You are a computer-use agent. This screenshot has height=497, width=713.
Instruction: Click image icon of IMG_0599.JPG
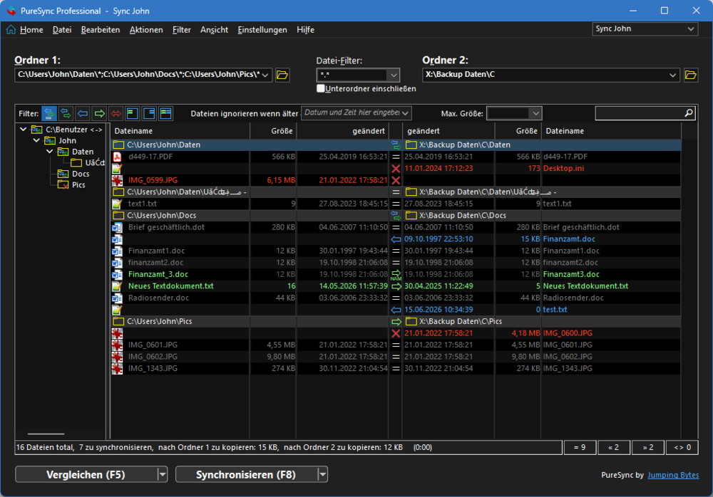pos(118,180)
